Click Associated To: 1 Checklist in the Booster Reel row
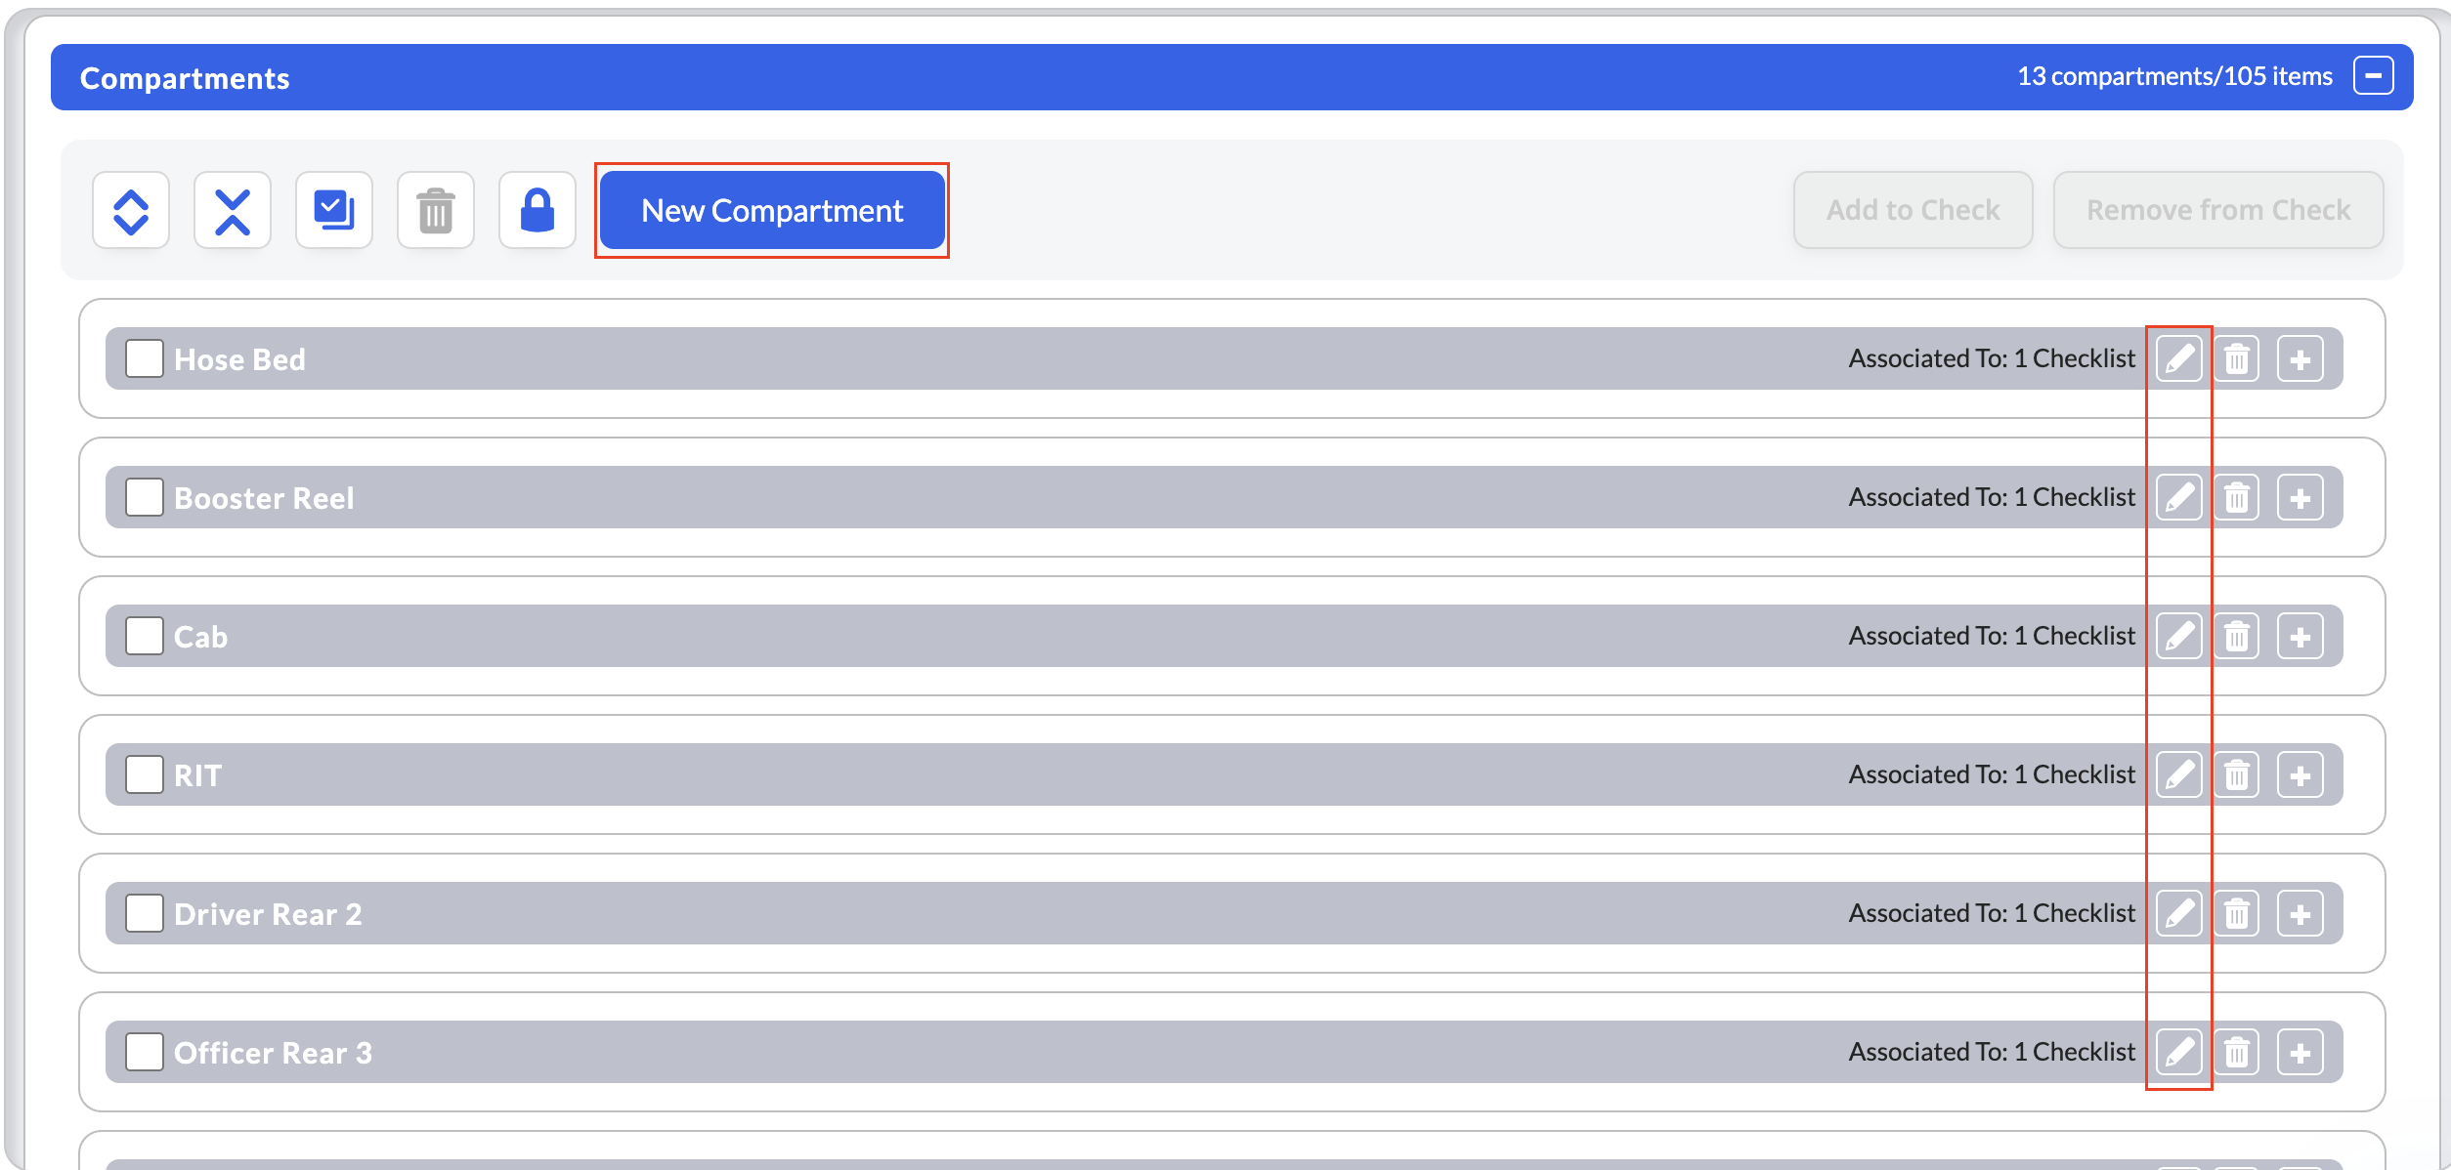This screenshot has height=1170, width=2451. click(1992, 497)
